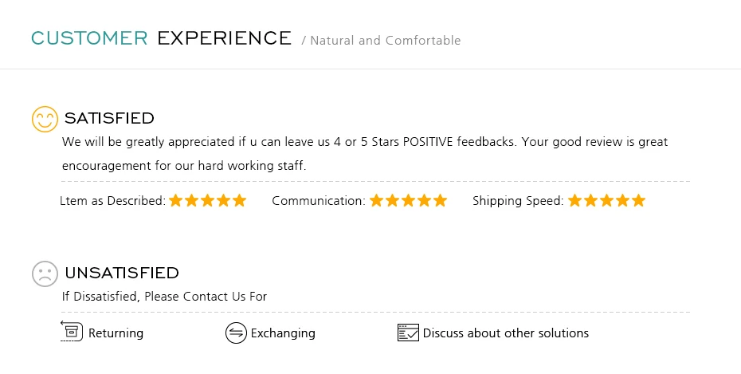The image size is (741, 374).
Task: Click third star of Communication rating
Action: pos(408,200)
